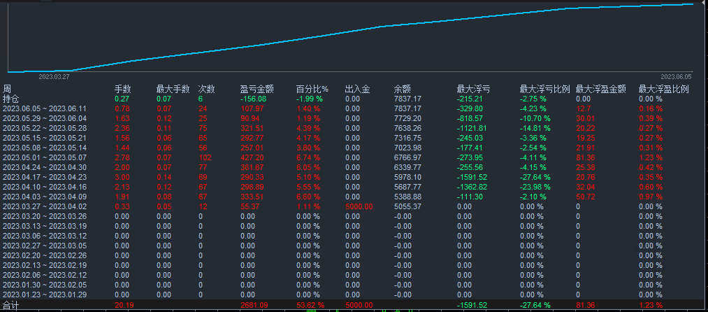Image resolution: width=708 pixels, height=312 pixels.
Task: Click the 最大手数 column header
Action: [x=173, y=89]
